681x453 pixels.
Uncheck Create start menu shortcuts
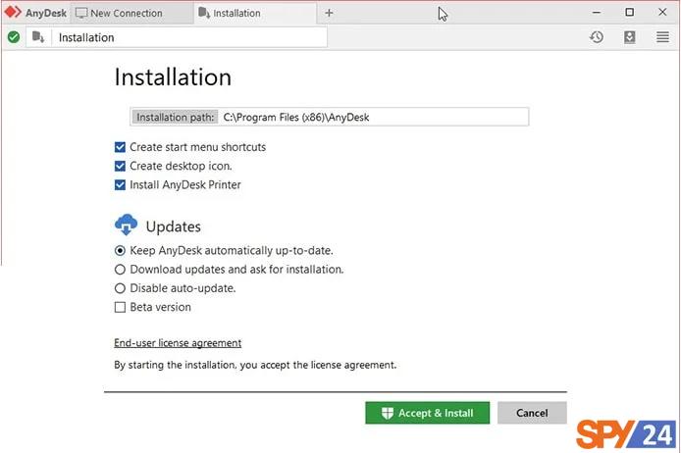click(x=120, y=147)
